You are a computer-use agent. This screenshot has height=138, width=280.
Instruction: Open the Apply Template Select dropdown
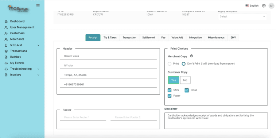coord(242,16)
